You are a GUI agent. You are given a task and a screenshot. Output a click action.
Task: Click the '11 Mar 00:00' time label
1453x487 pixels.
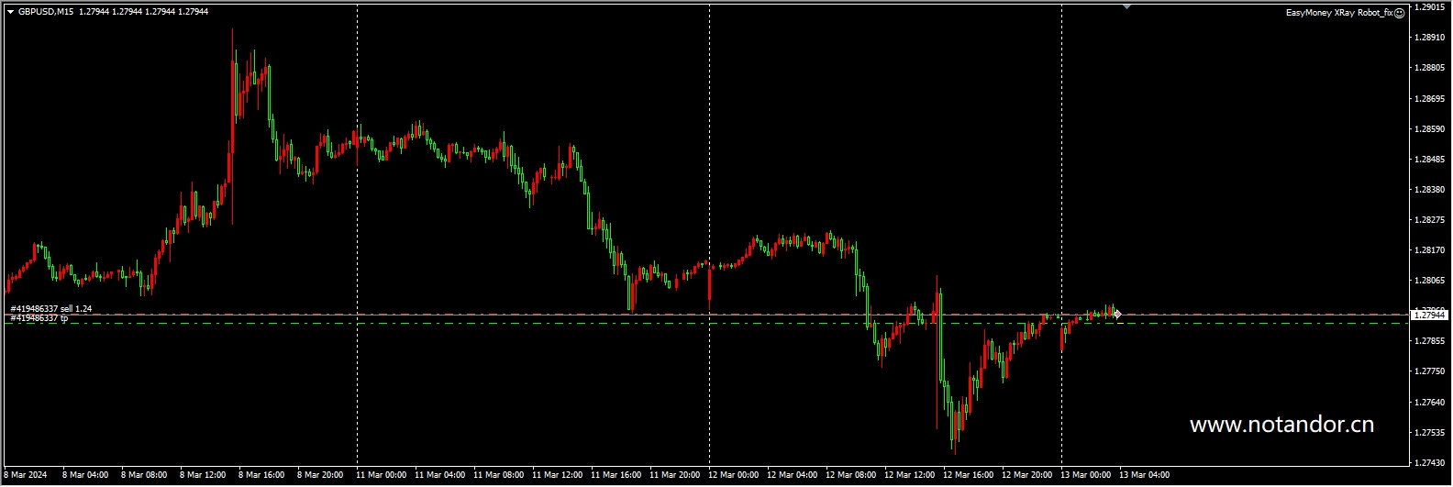(x=381, y=475)
